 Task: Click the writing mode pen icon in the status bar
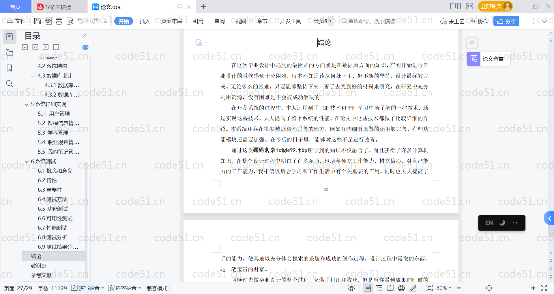pyautogui.click(x=413, y=288)
